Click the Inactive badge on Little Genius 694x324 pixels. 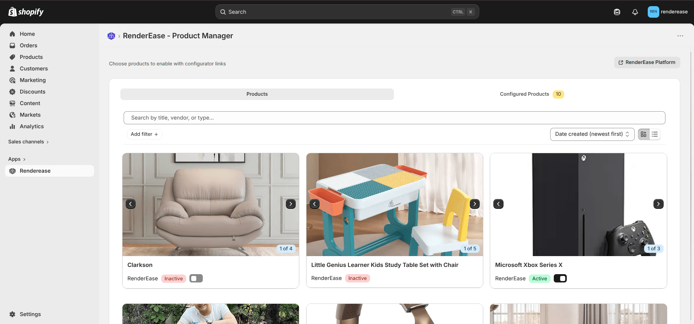(x=357, y=278)
